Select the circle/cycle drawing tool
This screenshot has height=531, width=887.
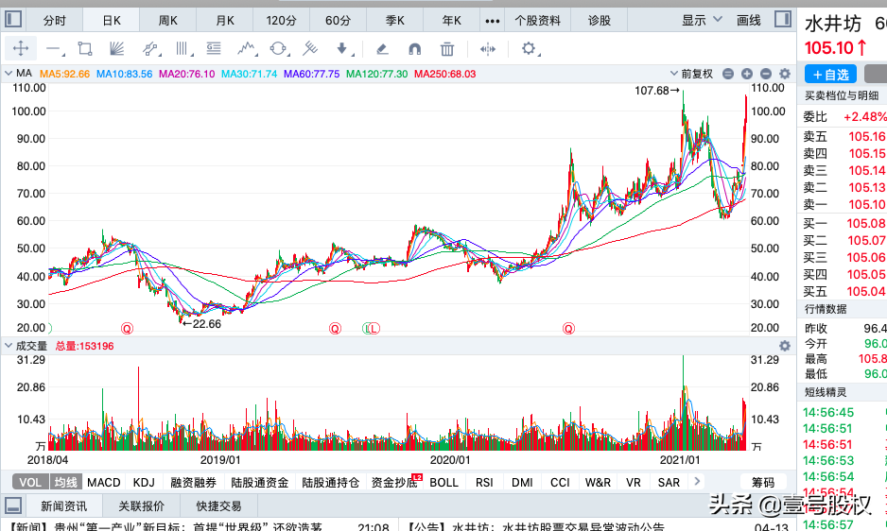click(x=278, y=48)
